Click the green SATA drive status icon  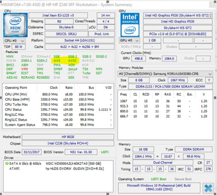(x=6, y=163)
